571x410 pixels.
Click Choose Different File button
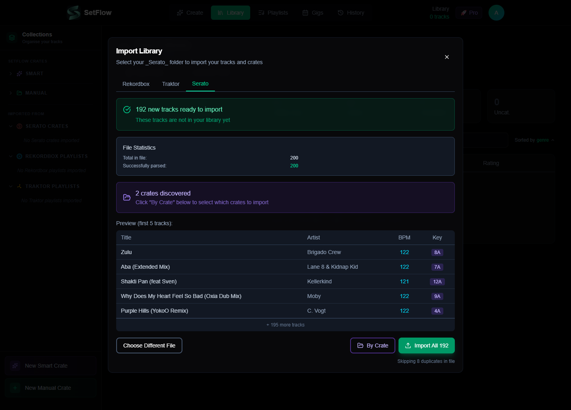[x=149, y=345]
